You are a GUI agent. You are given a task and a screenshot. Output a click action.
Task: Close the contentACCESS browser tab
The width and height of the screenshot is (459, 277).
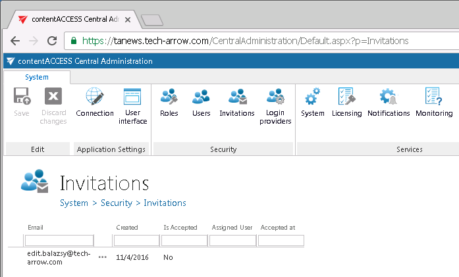tap(128, 20)
